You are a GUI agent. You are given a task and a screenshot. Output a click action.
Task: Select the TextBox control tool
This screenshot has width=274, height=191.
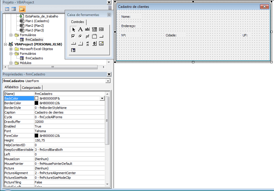pos(87,29)
